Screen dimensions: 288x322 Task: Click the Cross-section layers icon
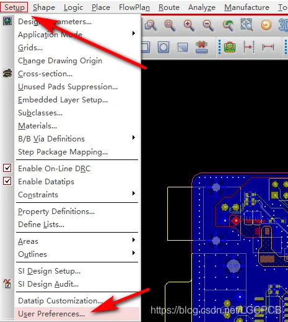(7, 73)
